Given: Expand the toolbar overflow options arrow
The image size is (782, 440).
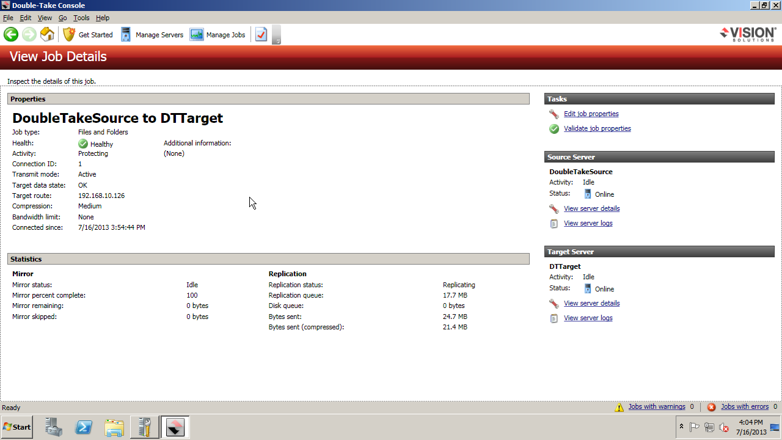Looking at the screenshot, I should (x=277, y=35).
